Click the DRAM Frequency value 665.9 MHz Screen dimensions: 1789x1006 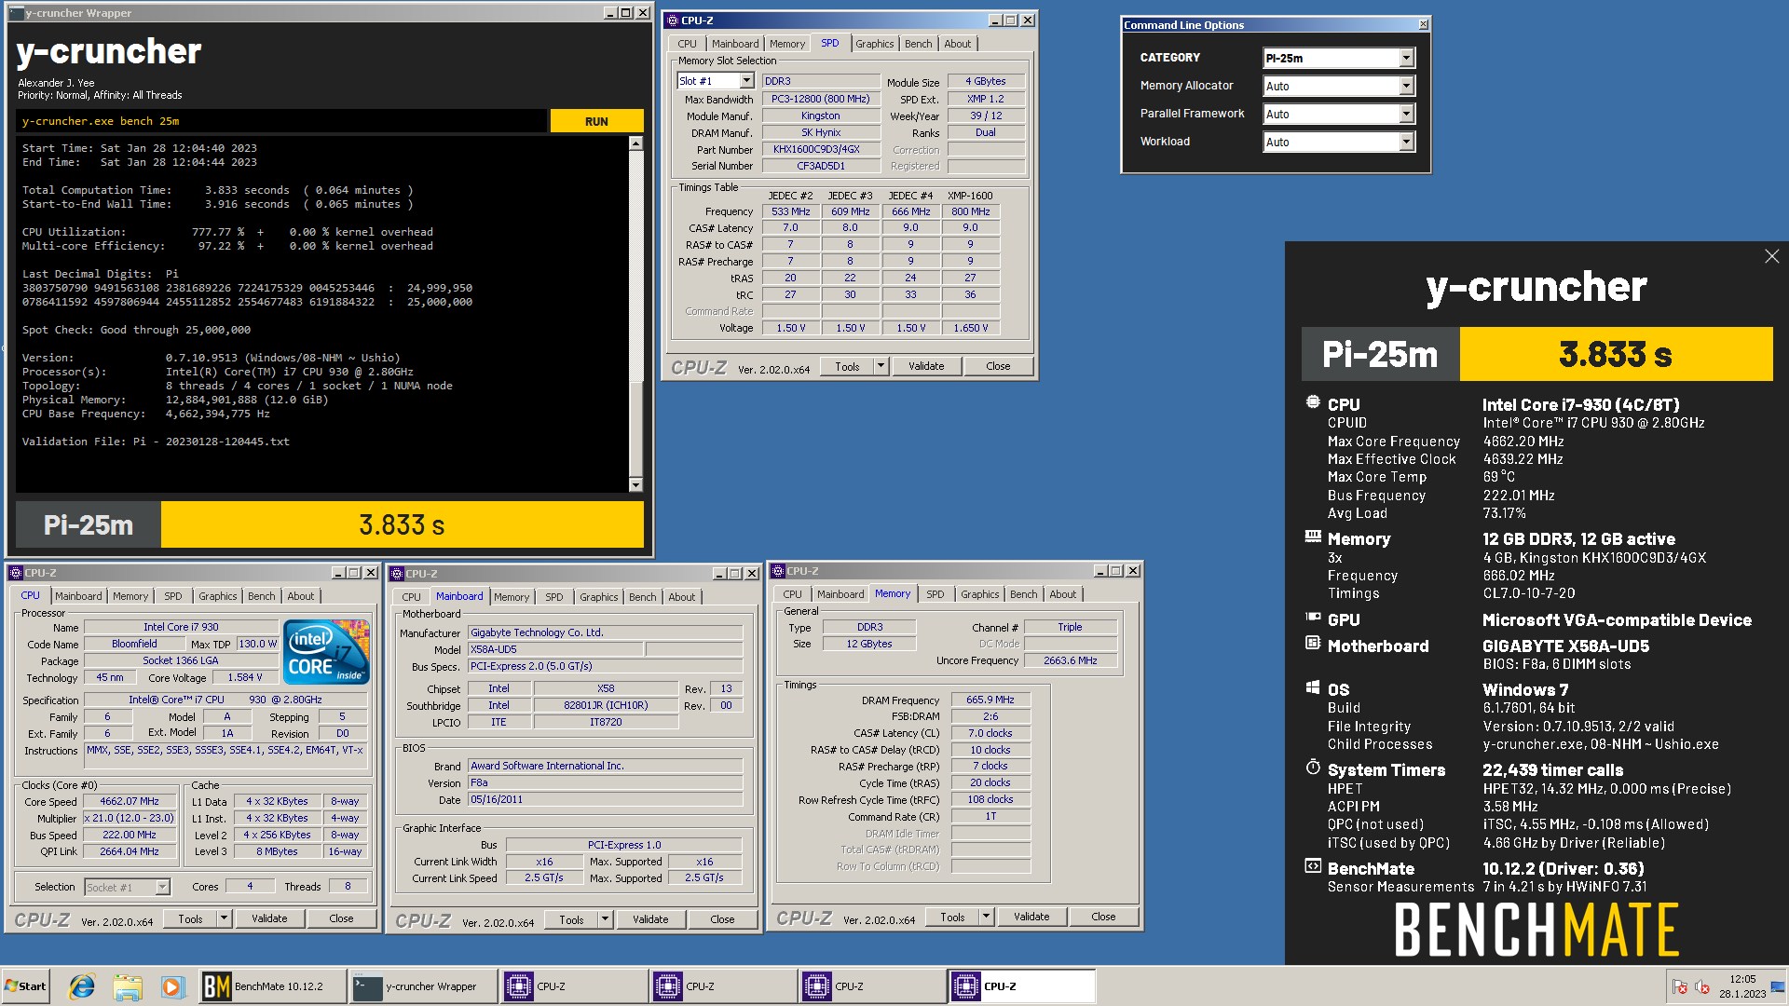pos(990,700)
